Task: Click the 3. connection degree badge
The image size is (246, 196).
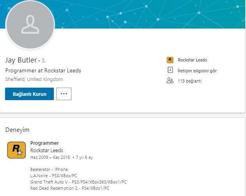Action: (44, 61)
